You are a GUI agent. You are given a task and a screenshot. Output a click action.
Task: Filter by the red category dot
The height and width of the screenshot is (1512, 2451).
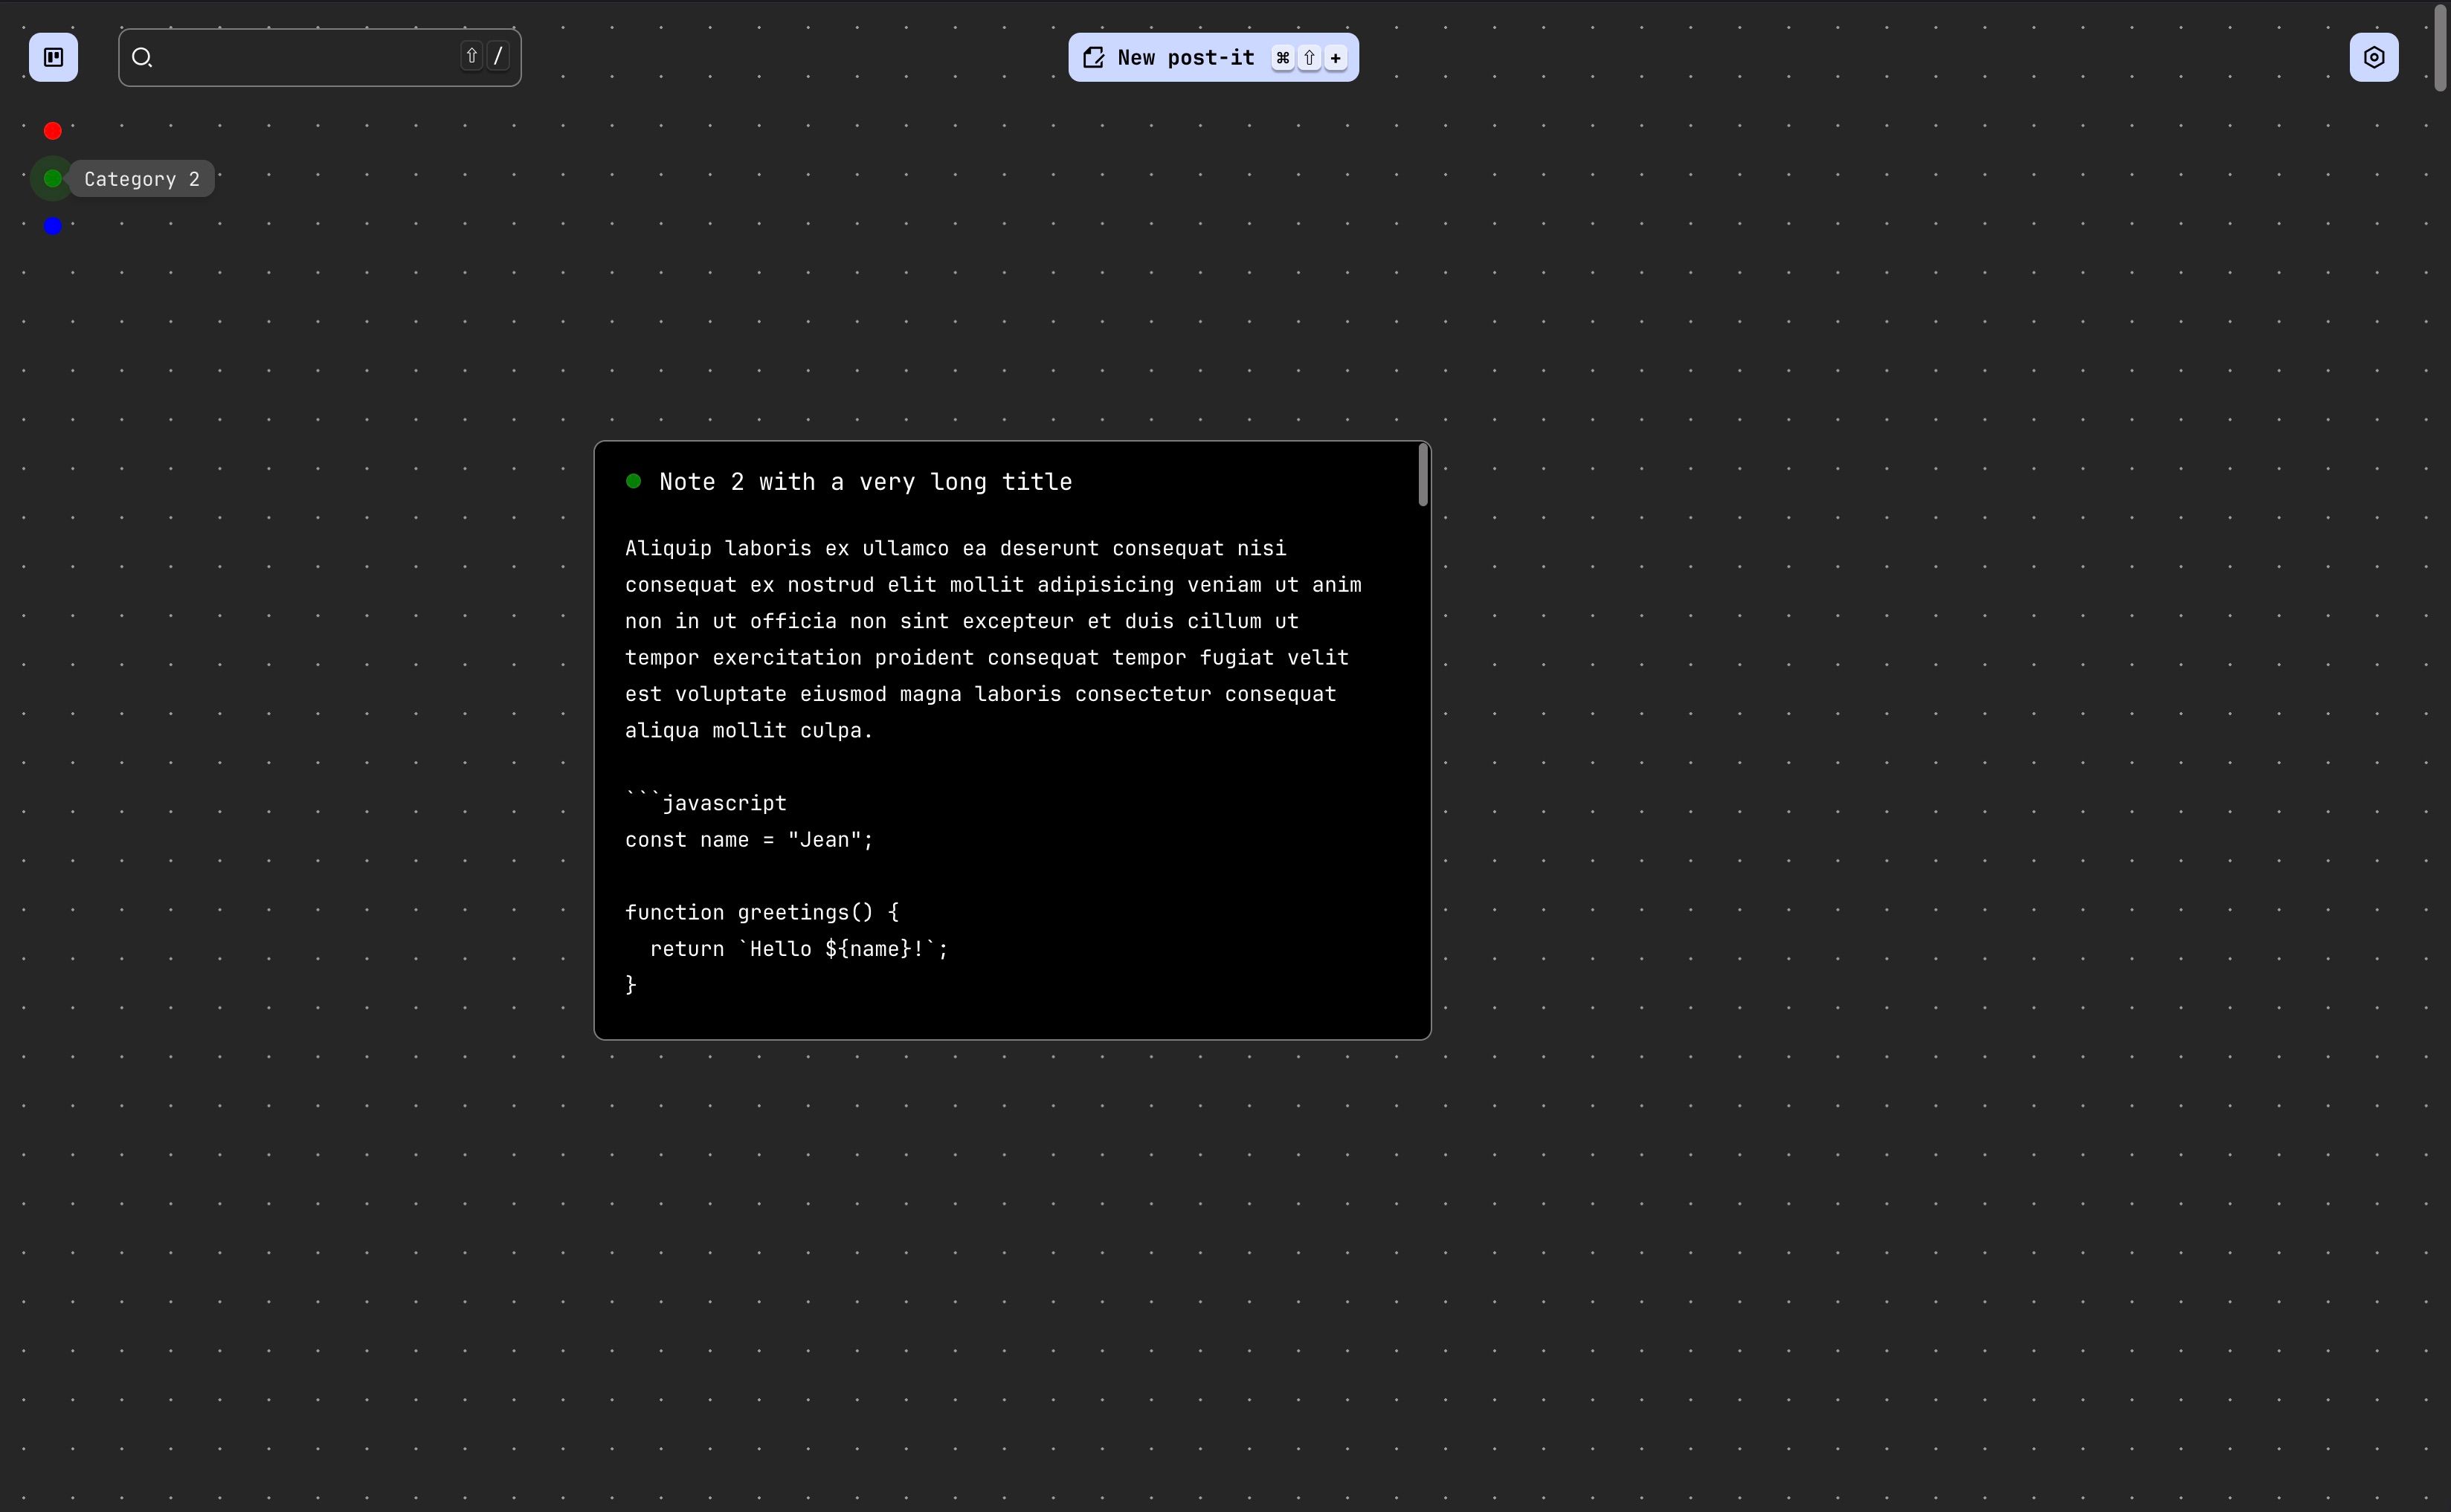tap(53, 131)
